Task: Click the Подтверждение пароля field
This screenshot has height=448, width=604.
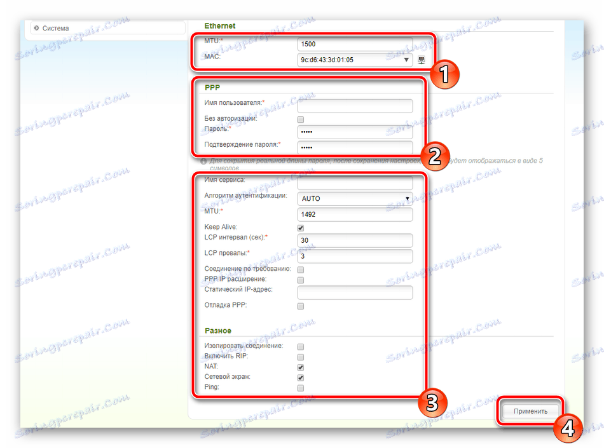Action: click(355, 147)
